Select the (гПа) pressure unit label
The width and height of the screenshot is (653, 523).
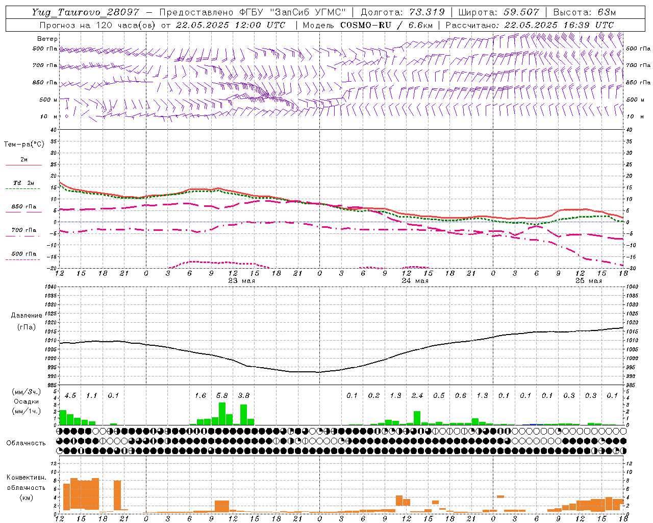pos(27,327)
